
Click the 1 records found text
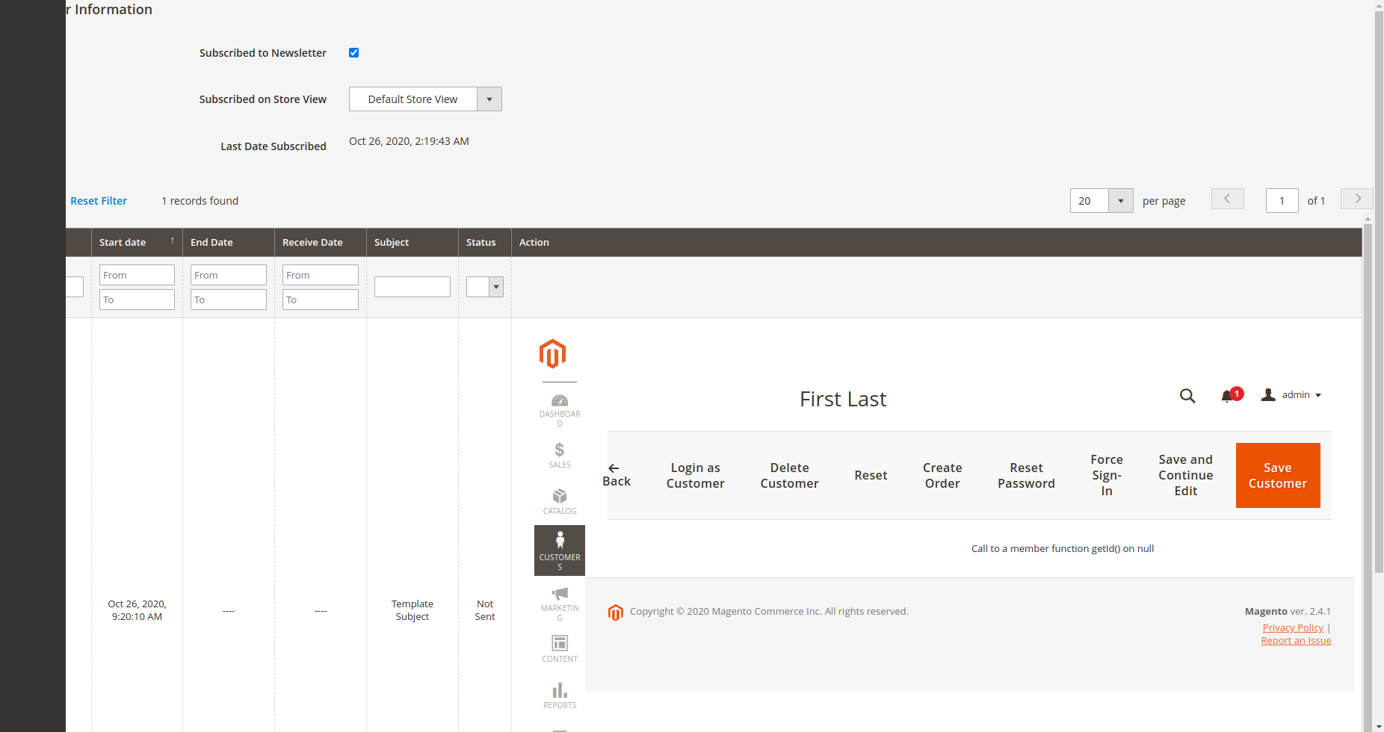[200, 201]
